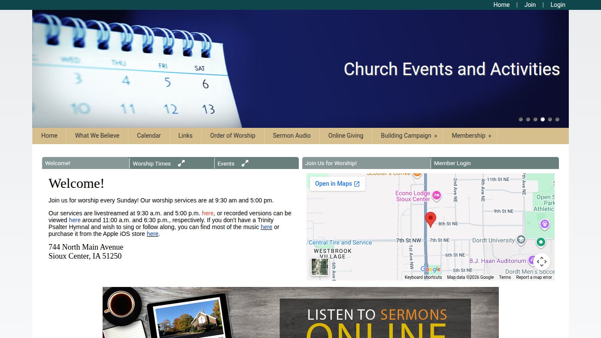Screen dimensions: 601x338
Task: Click Login link in top bar
Action: [558, 5]
